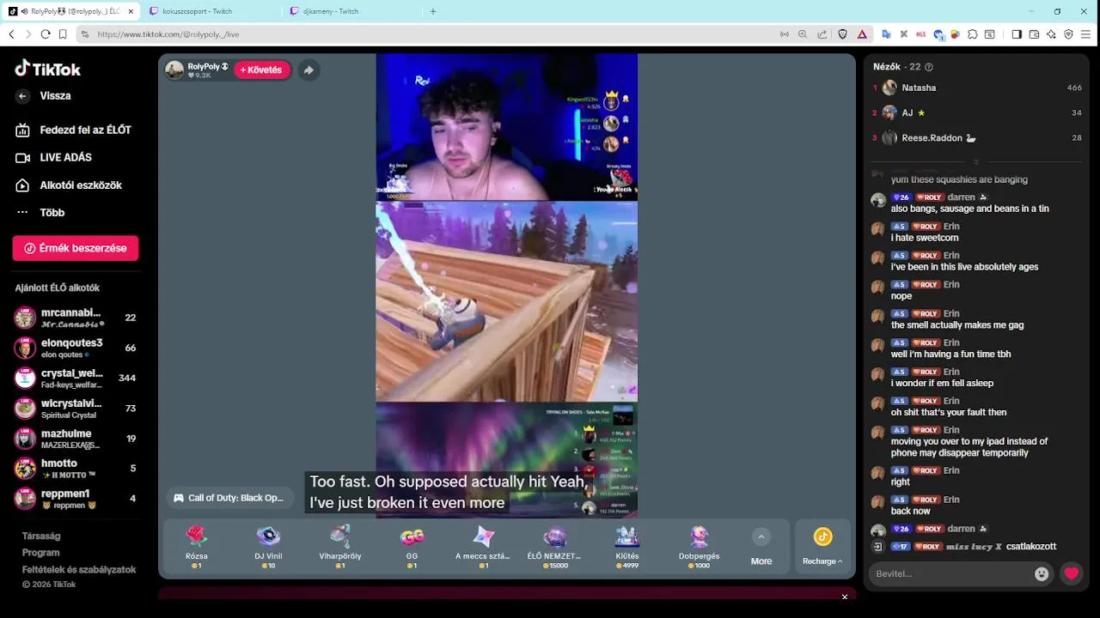Click the TikTok logo
1100x618 pixels.
[48, 69]
